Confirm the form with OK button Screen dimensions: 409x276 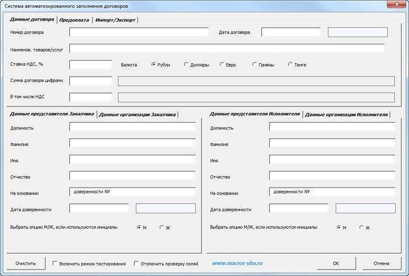pos(336,263)
